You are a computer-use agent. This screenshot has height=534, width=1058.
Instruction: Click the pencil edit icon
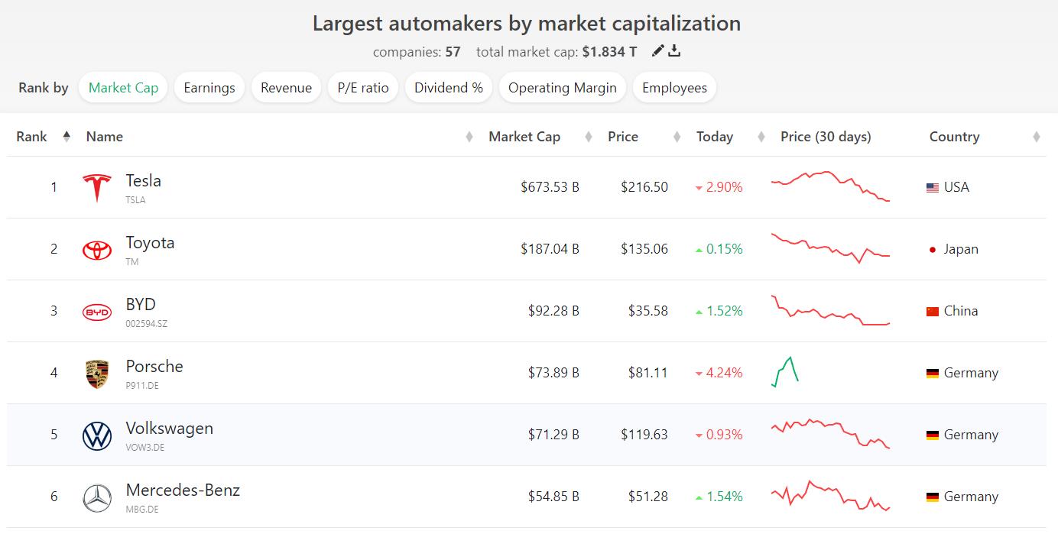coord(657,51)
